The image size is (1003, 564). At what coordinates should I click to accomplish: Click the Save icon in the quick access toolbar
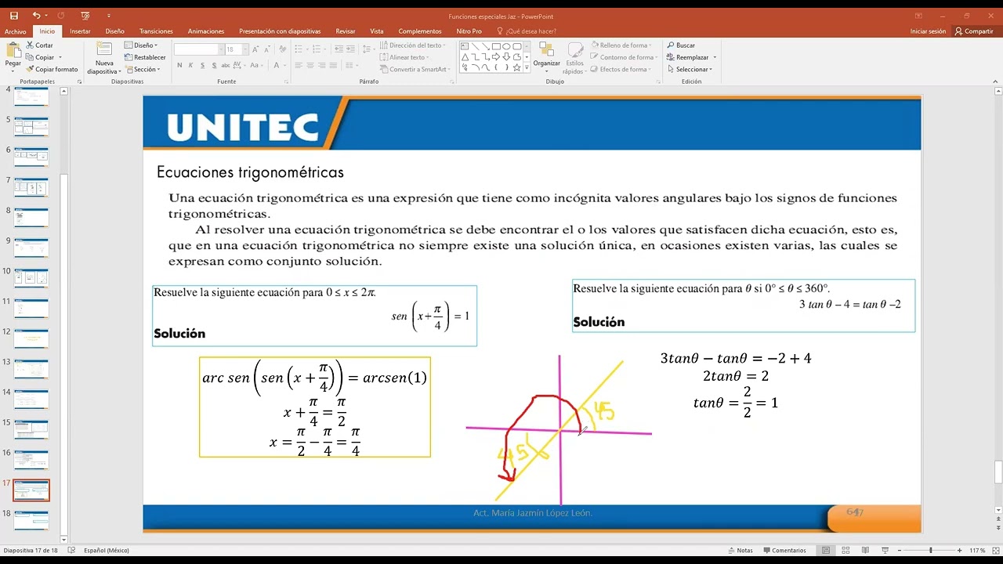coord(15,15)
